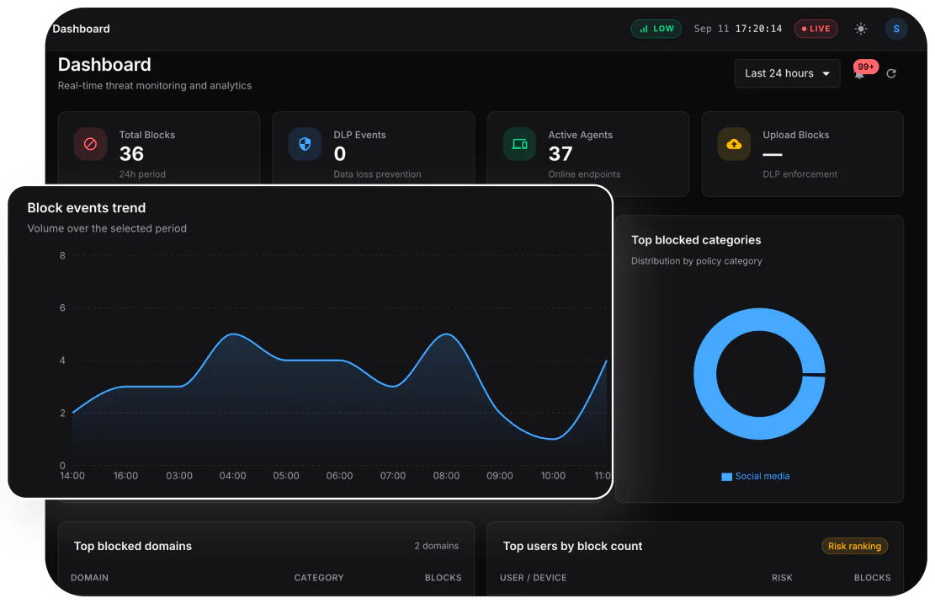Screen dimensions: 935x604
Task: Click the 'Top blocked domains' heading
Action: pyautogui.click(x=133, y=546)
